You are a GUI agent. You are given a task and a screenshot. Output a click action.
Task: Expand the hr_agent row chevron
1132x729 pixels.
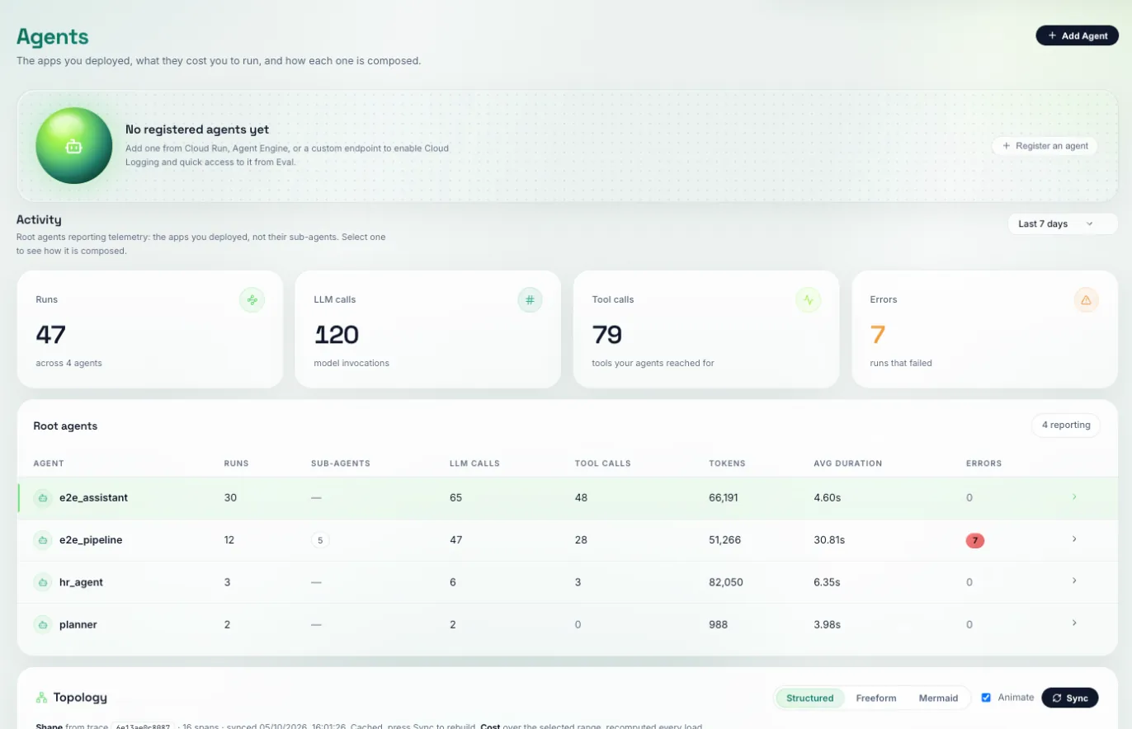point(1074,581)
